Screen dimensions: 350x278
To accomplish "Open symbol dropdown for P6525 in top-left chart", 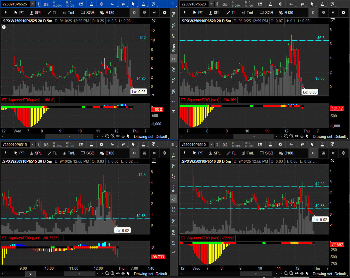I will click(x=33, y=4).
